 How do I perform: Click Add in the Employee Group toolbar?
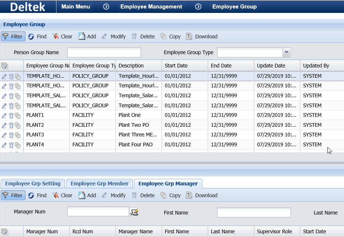pos(87,36)
